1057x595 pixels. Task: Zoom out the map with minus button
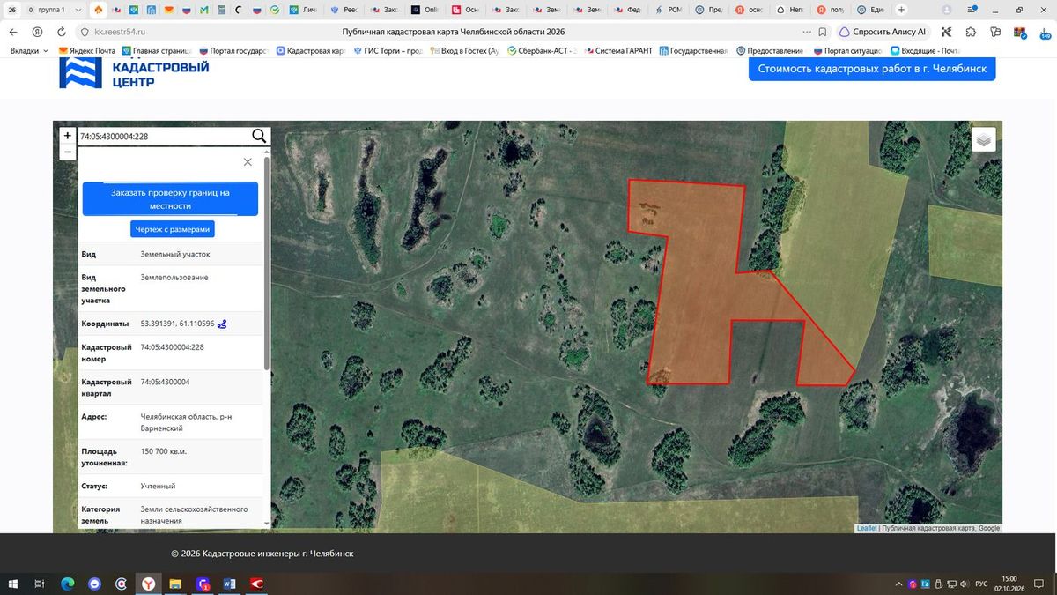click(68, 152)
